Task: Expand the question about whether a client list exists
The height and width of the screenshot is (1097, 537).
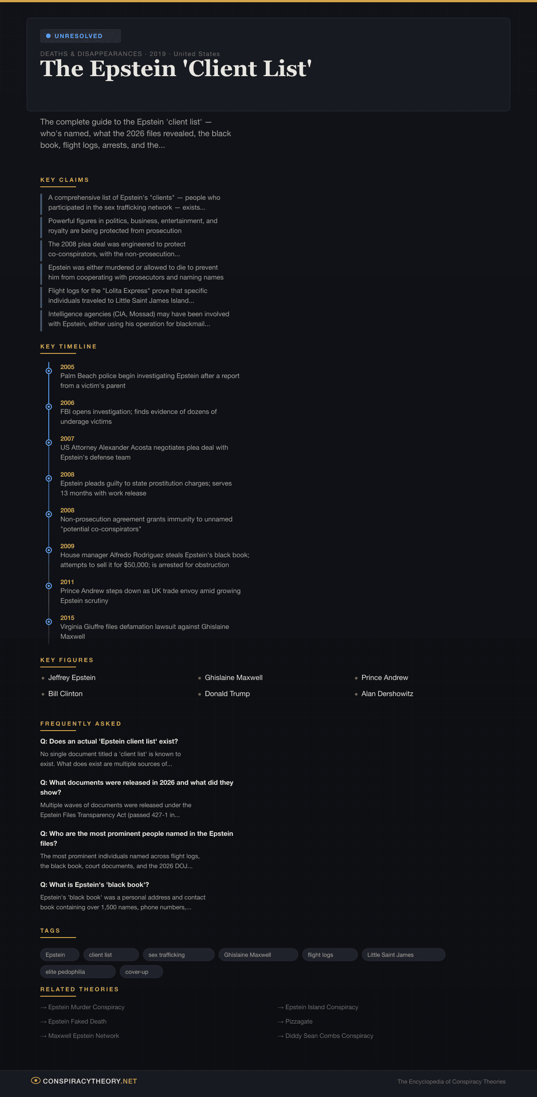Action: click(x=109, y=741)
